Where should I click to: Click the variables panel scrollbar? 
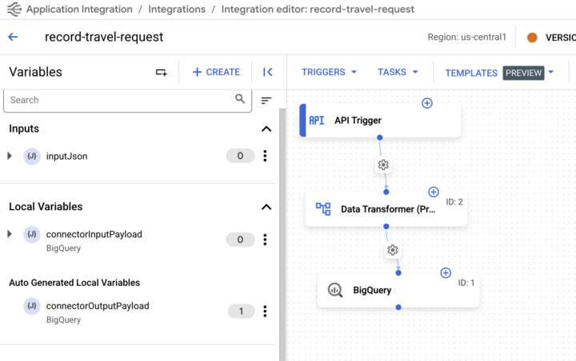(x=282, y=235)
